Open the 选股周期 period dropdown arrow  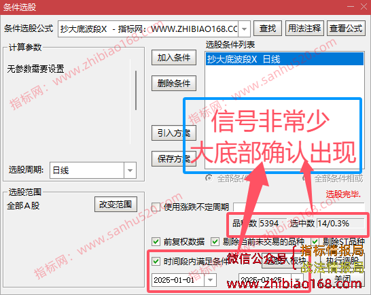point(130,170)
